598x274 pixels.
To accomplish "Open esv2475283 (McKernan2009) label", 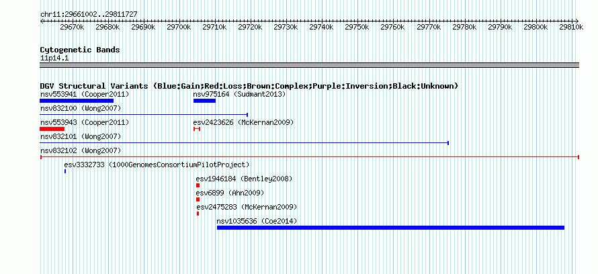I will [247, 207].
